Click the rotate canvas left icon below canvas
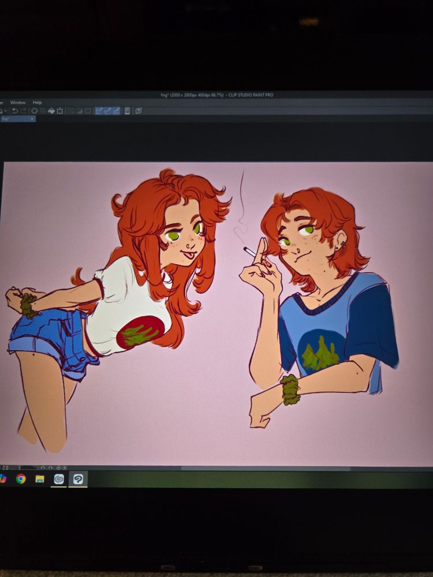 click(43, 468)
